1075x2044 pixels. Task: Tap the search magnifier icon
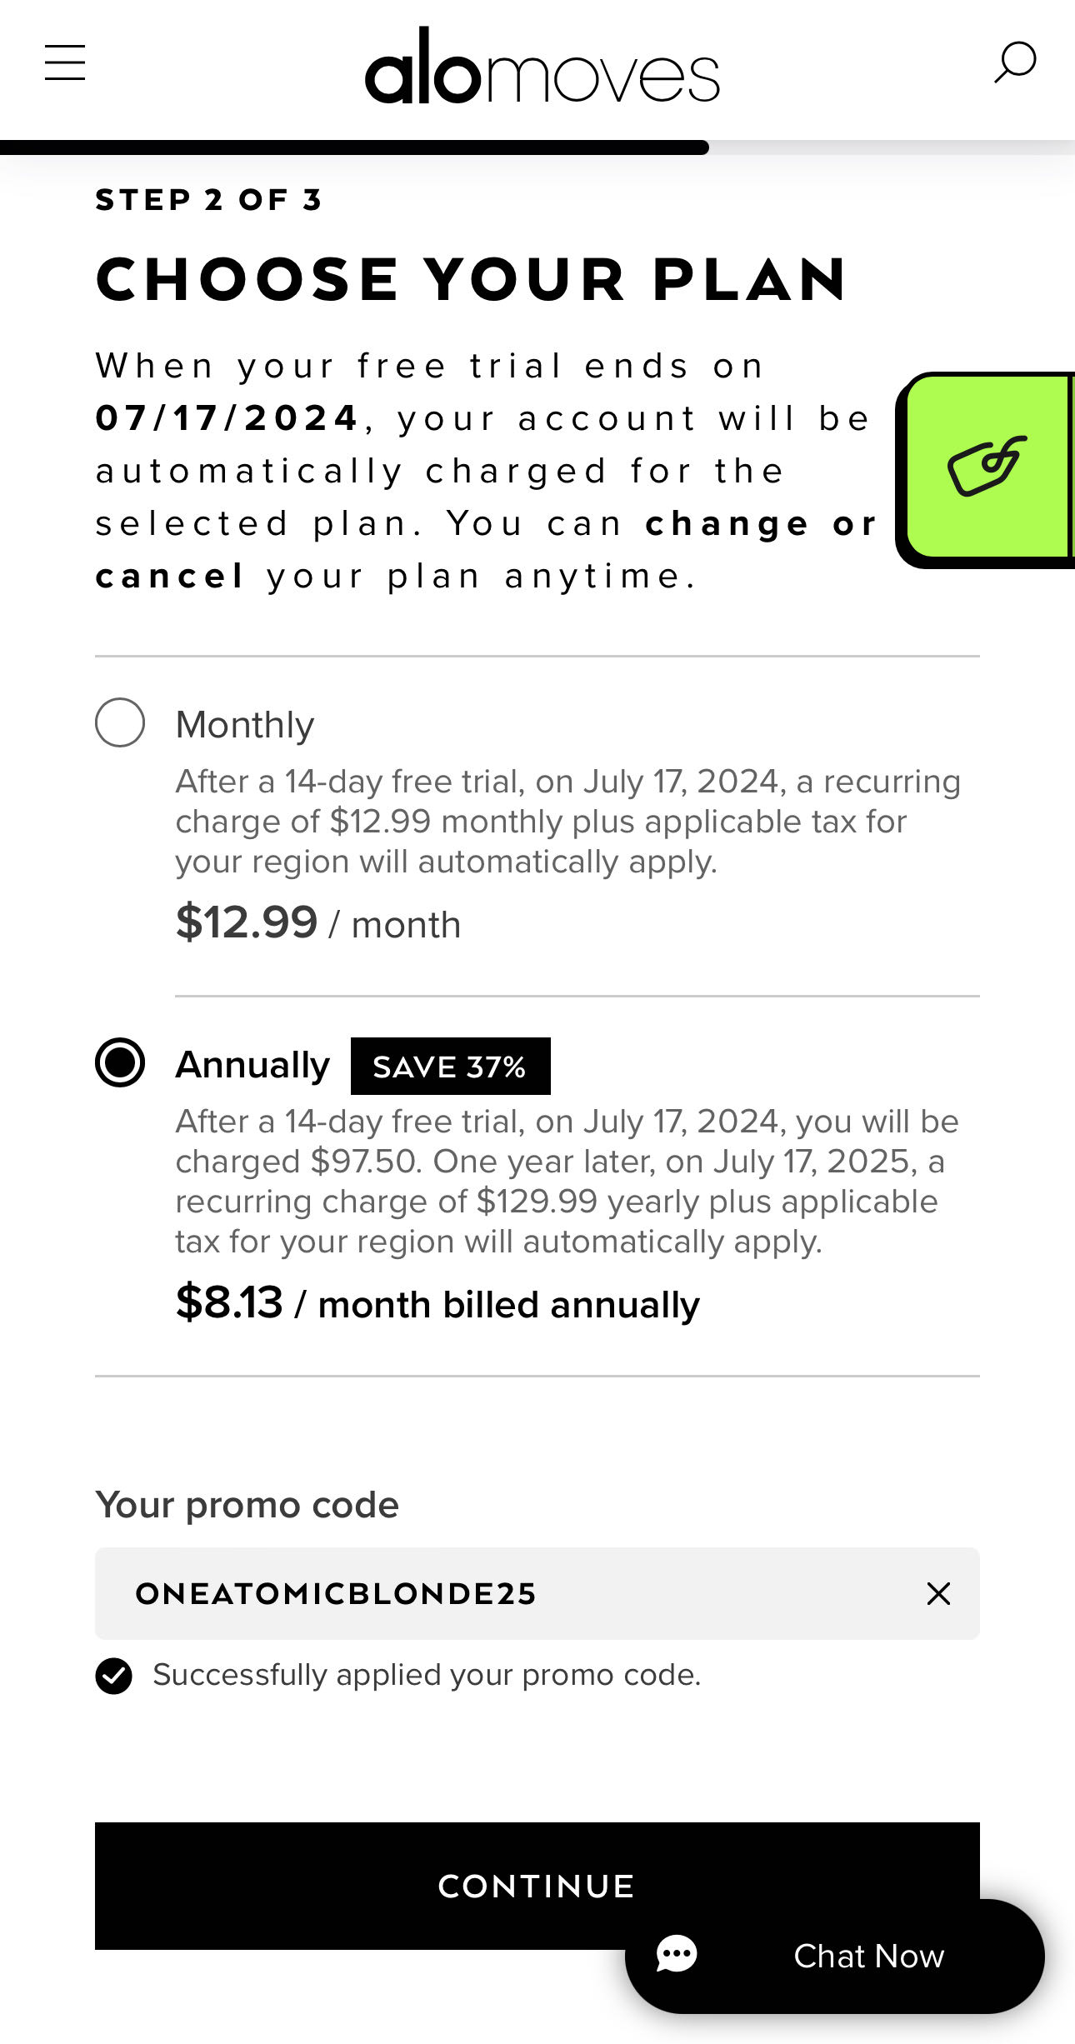point(1014,62)
